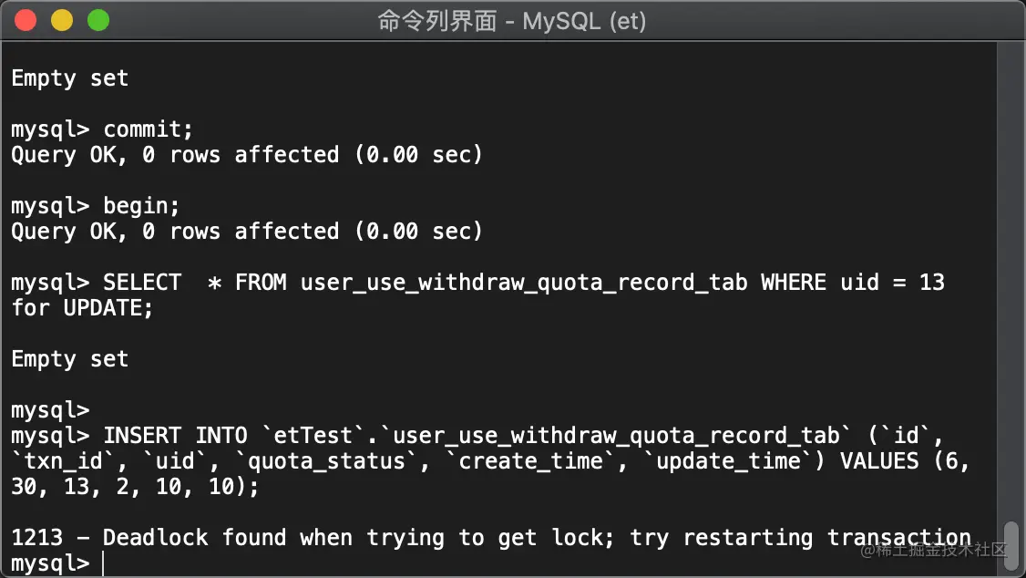The height and width of the screenshot is (578, 1026).
Task: Click the empty mysql> prompt above INSERT
Action: tap(50, 409)
